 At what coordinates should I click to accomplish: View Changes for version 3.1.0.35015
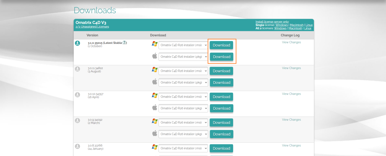point(291,42)
